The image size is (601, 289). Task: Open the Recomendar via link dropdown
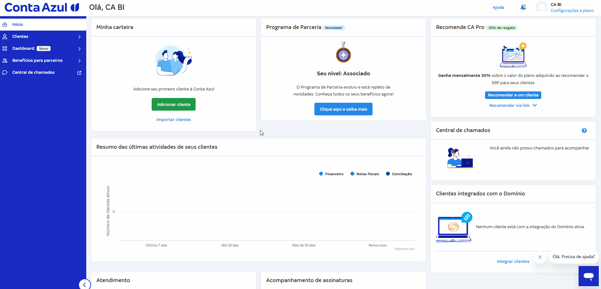(x=513, y=105)
